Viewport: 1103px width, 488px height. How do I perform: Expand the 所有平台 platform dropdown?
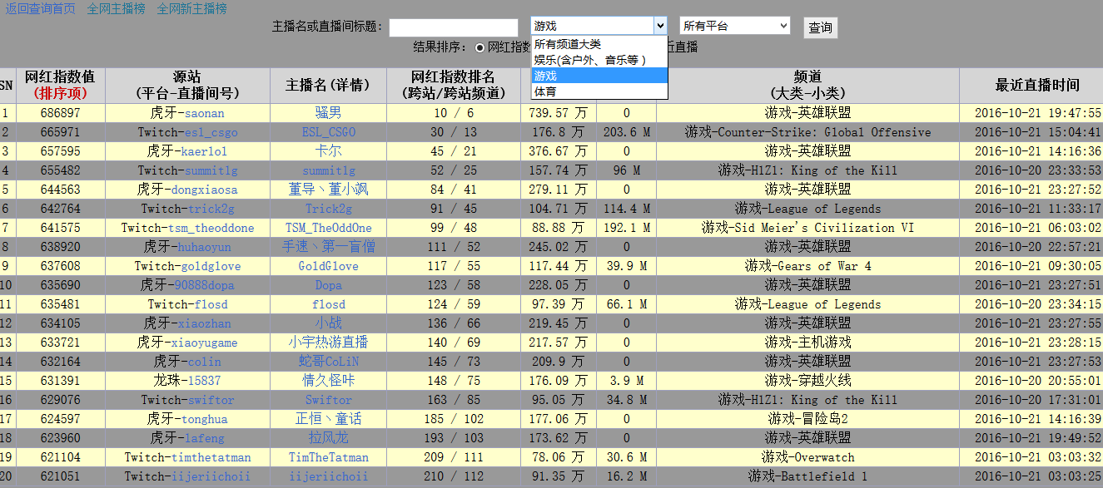point(734,26)
